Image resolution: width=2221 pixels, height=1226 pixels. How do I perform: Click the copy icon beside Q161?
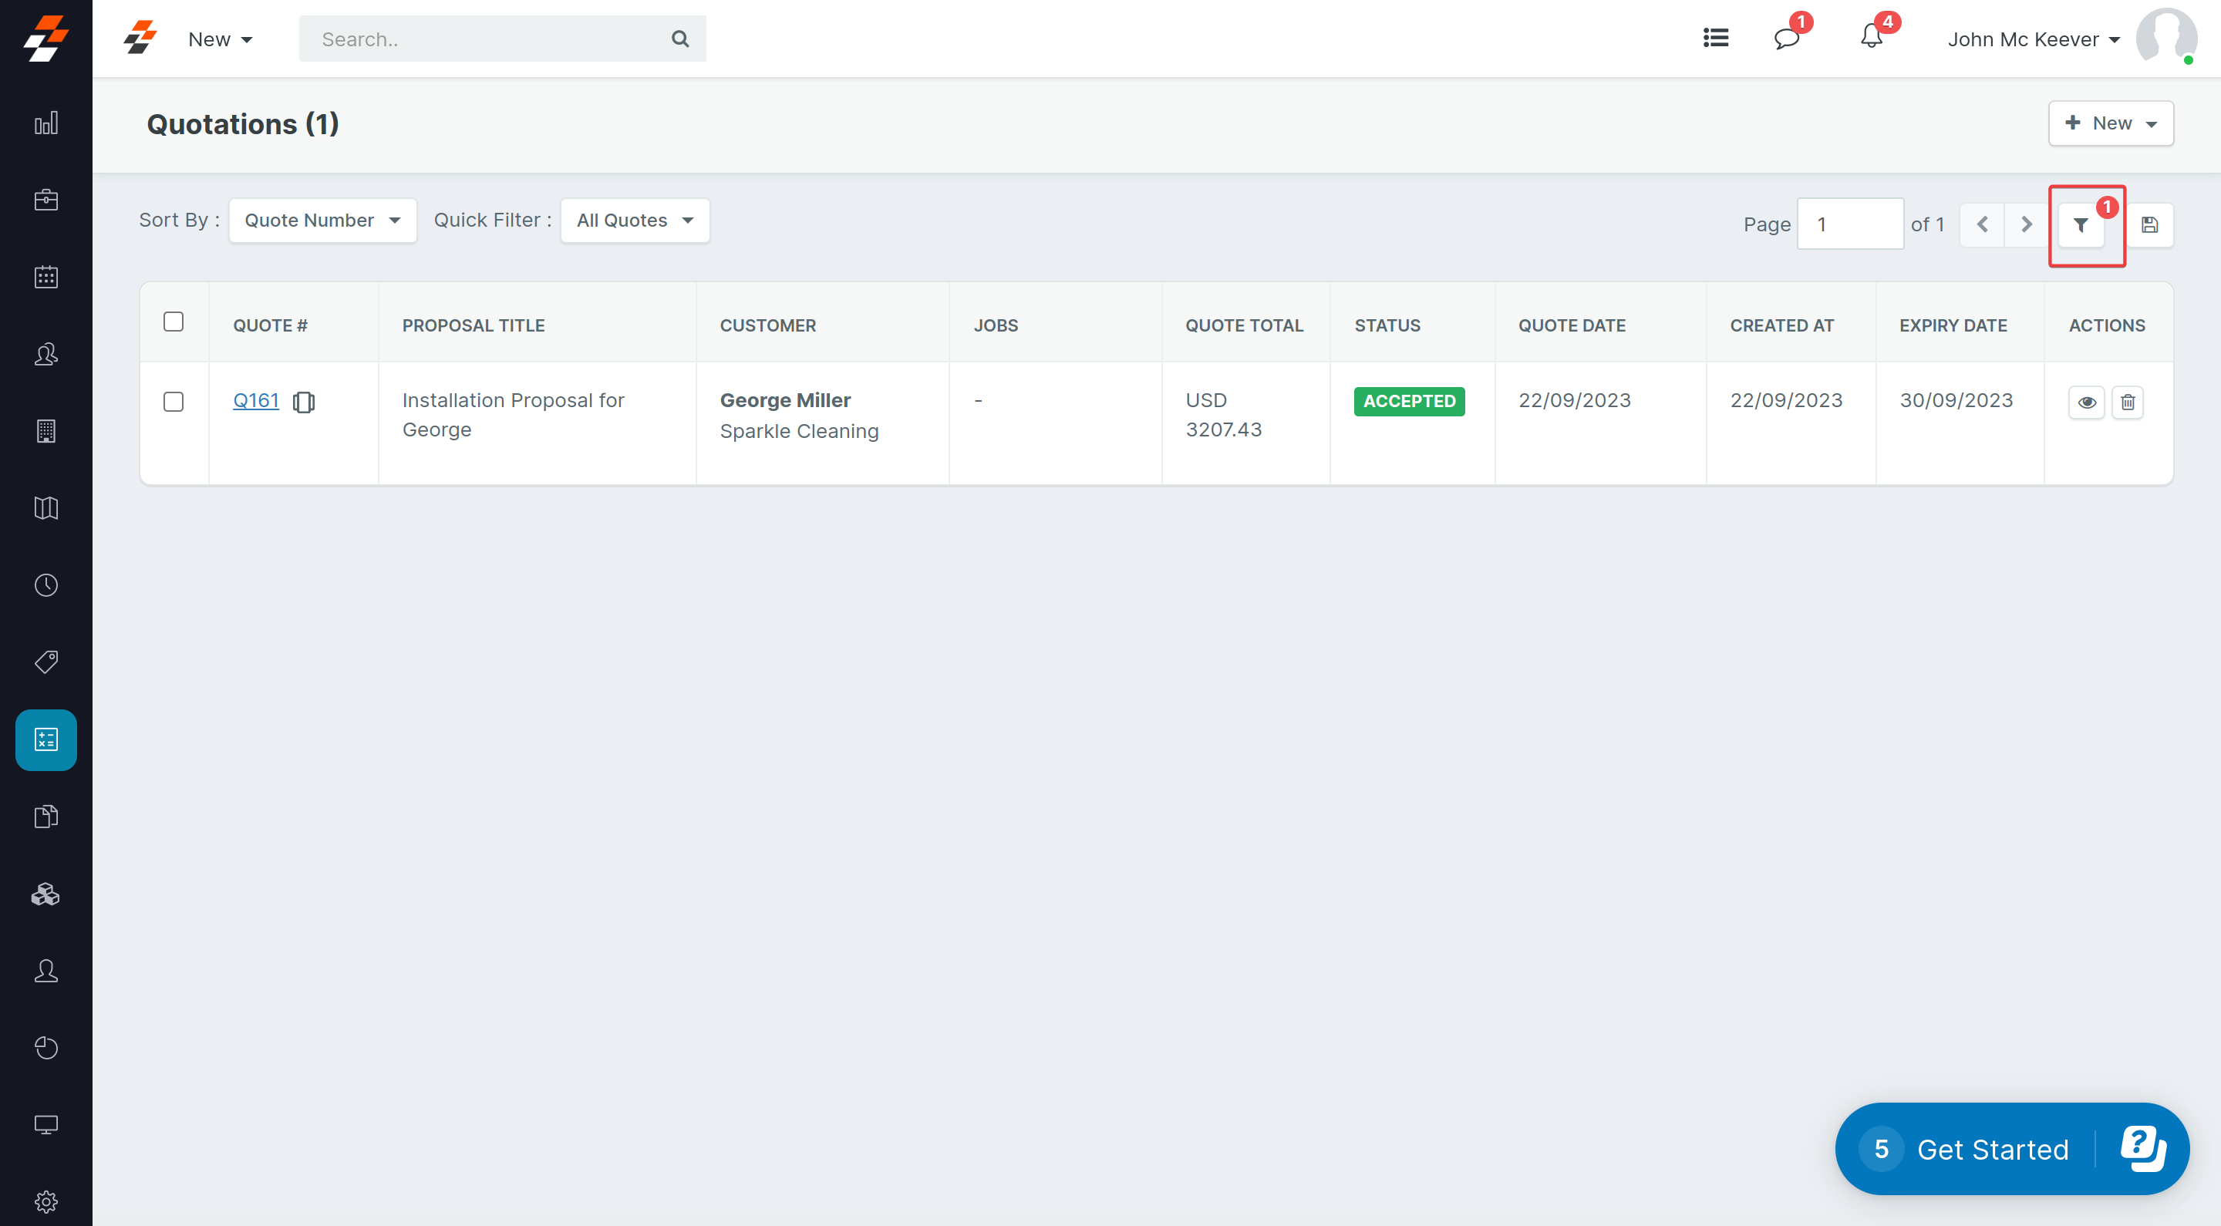click(x=304, y=402)
